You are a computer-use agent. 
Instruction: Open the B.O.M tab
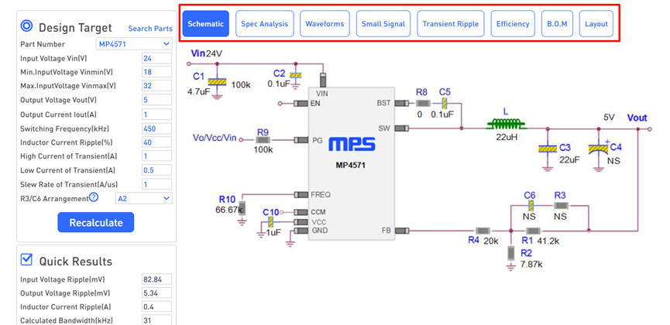(x=557, y=24)
